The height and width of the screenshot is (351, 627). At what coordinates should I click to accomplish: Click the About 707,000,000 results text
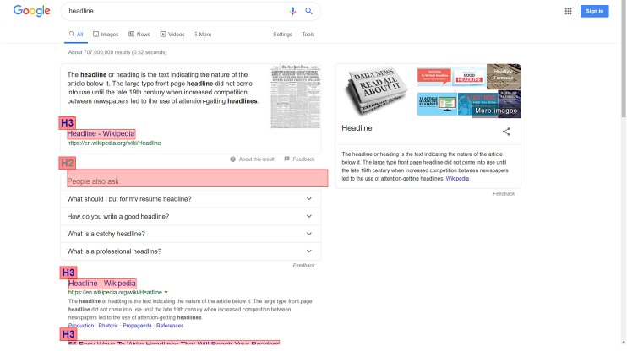(x=117, y=52)
